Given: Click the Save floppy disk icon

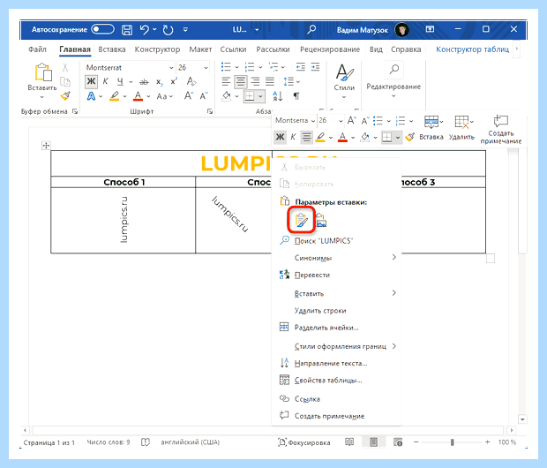Looking at the screenshot, I should (127, 30).
